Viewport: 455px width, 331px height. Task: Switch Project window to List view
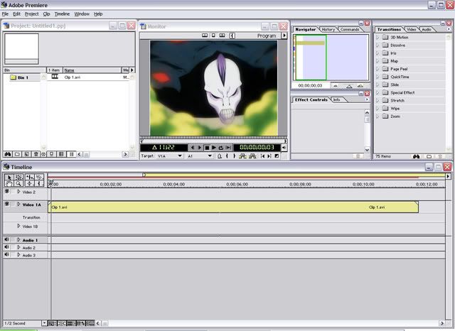pyautogui.click(x=71, y=154)
